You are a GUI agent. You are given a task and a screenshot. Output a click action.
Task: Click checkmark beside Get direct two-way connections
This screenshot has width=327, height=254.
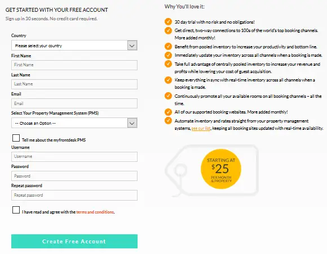pos(168,30)
